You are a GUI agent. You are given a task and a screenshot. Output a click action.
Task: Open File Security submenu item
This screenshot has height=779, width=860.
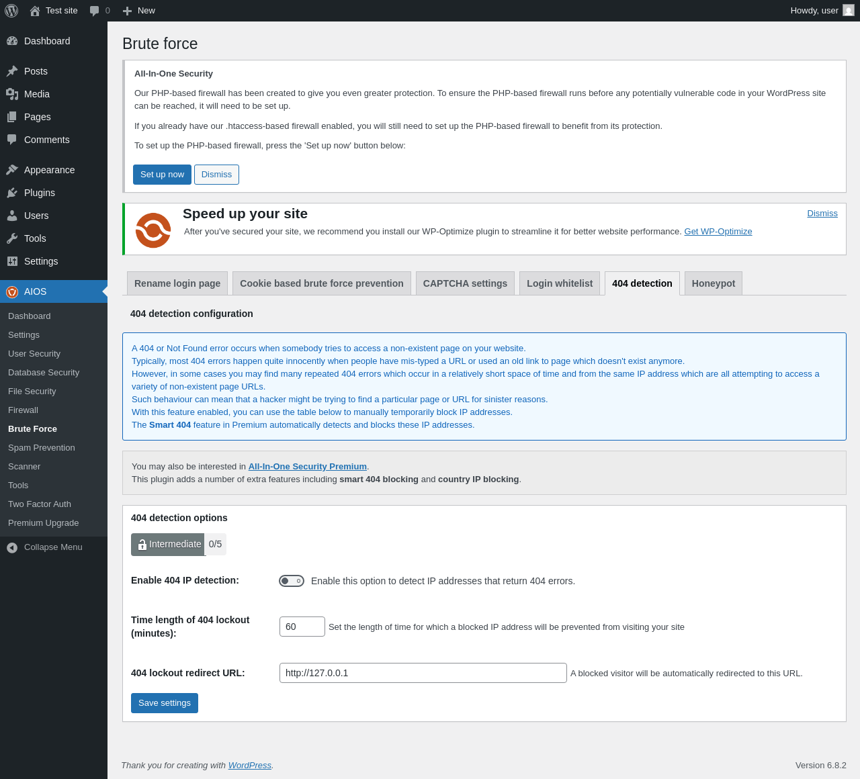coord(54,392)
